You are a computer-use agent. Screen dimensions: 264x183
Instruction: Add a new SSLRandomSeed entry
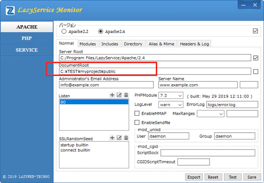[112, 138]
